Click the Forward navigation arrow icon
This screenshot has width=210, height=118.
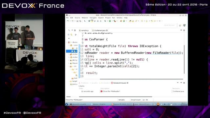coord(160,21)
